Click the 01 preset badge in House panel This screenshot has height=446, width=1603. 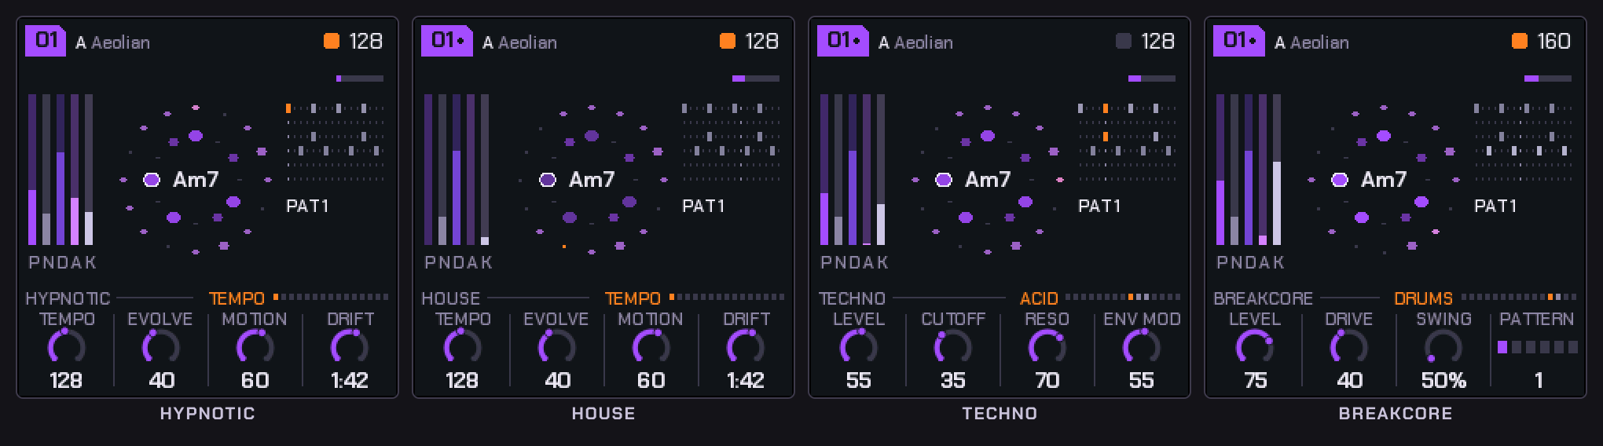pos(446,41)
